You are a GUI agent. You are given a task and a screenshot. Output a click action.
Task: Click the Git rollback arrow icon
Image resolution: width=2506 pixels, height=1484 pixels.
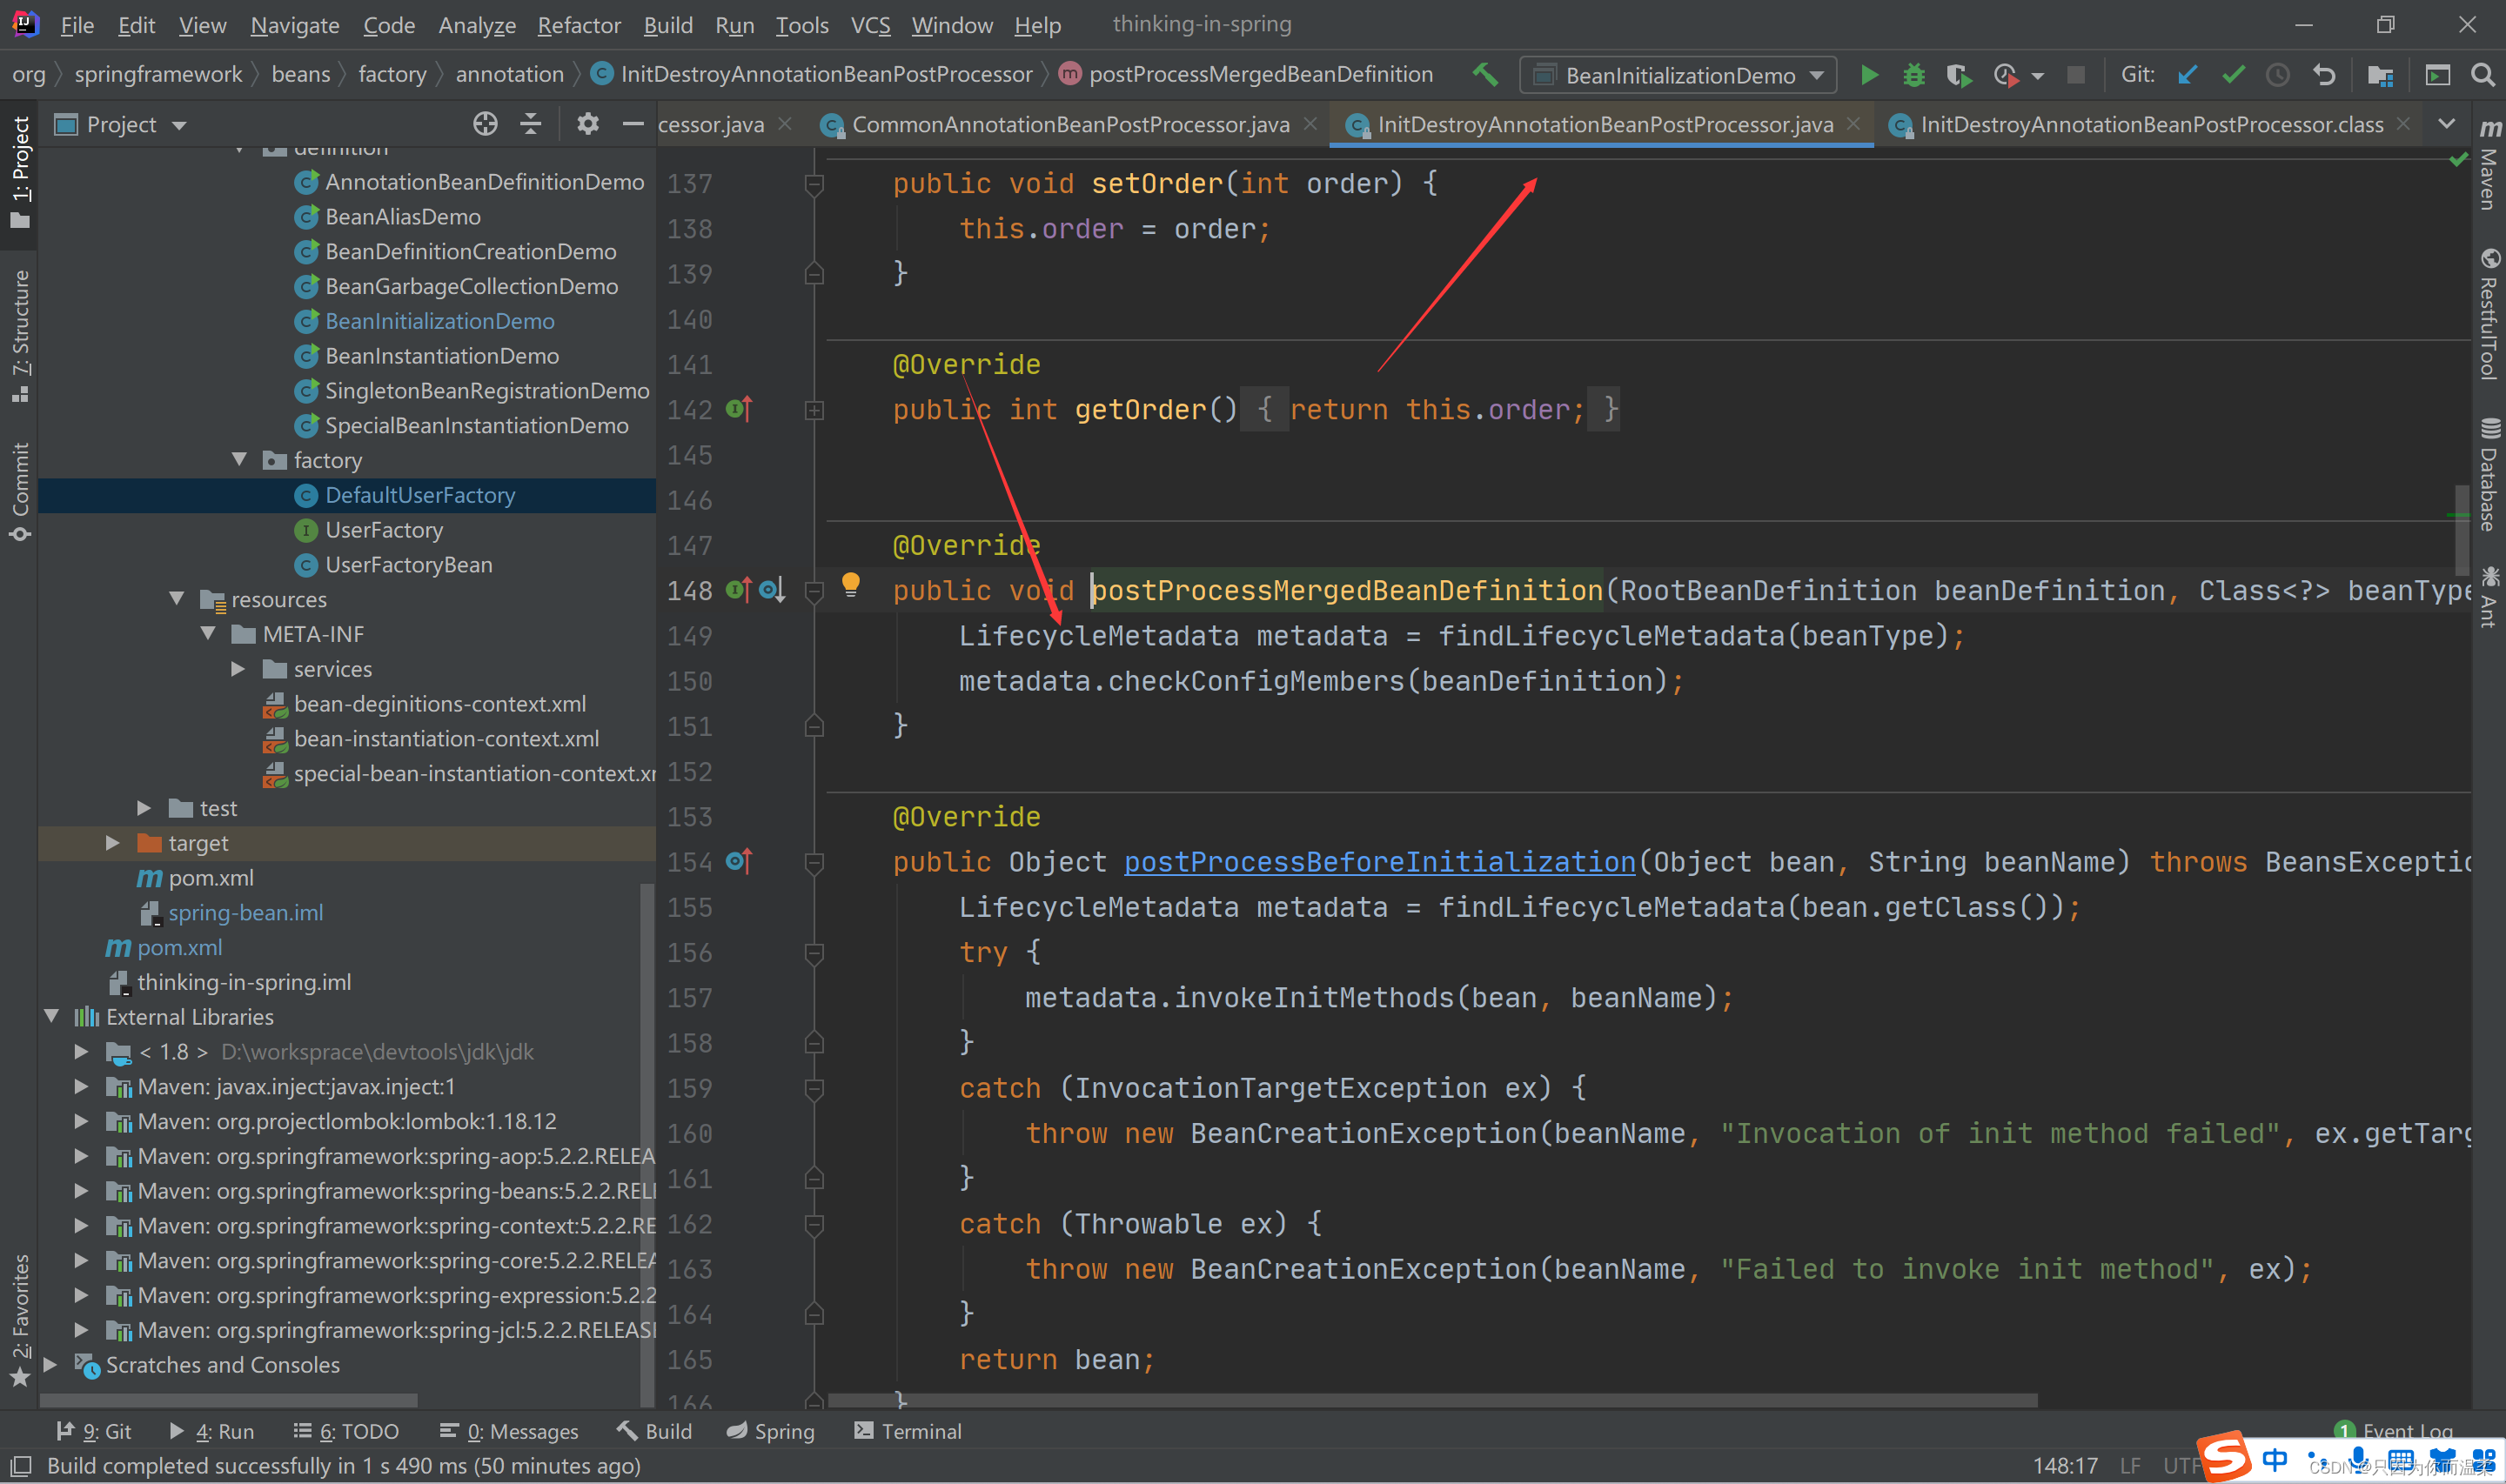(2324, 75)
